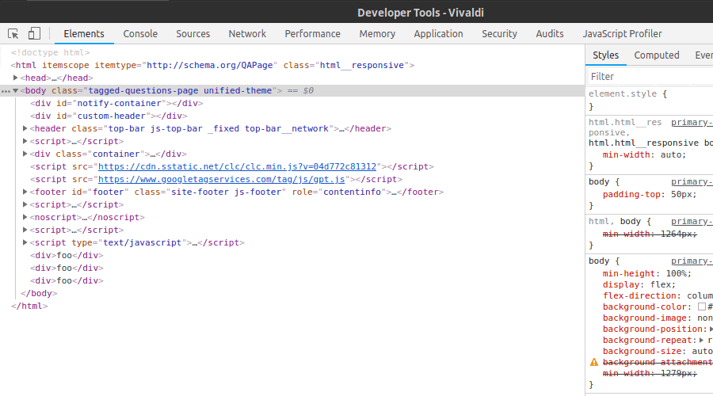Screen dimensions: 713x396
Task: Expand the background-repeat shorthand arrow
Action: [702, 340]
